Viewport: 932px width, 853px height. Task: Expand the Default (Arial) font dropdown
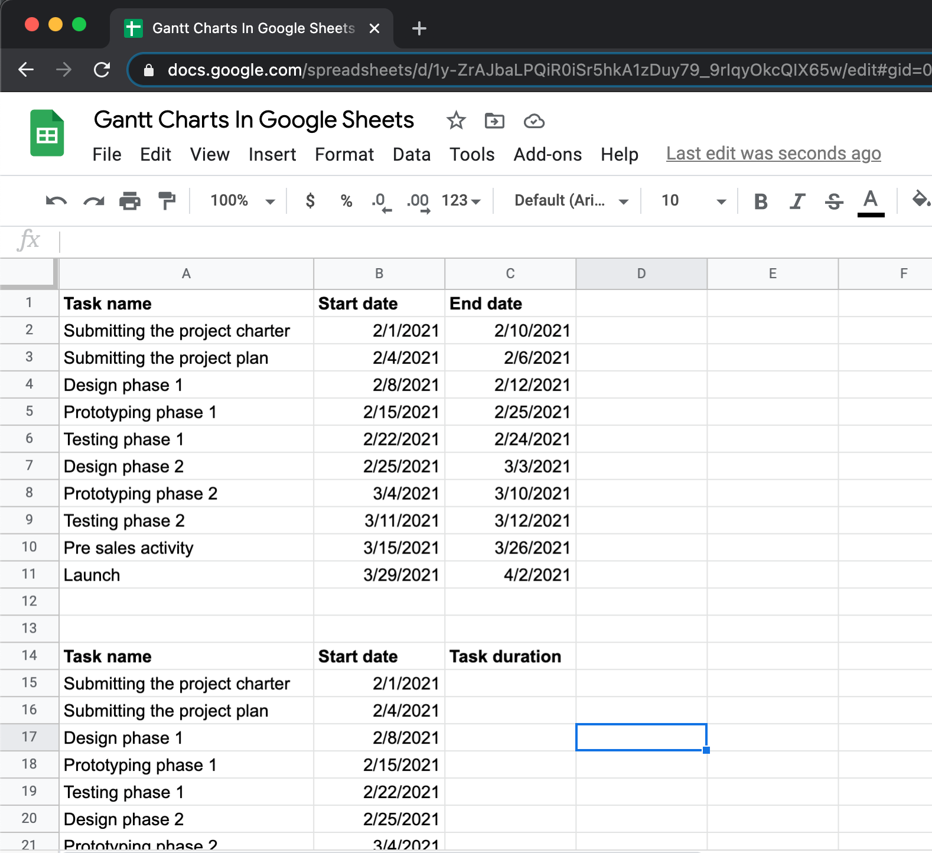click(x=570, y=201)
